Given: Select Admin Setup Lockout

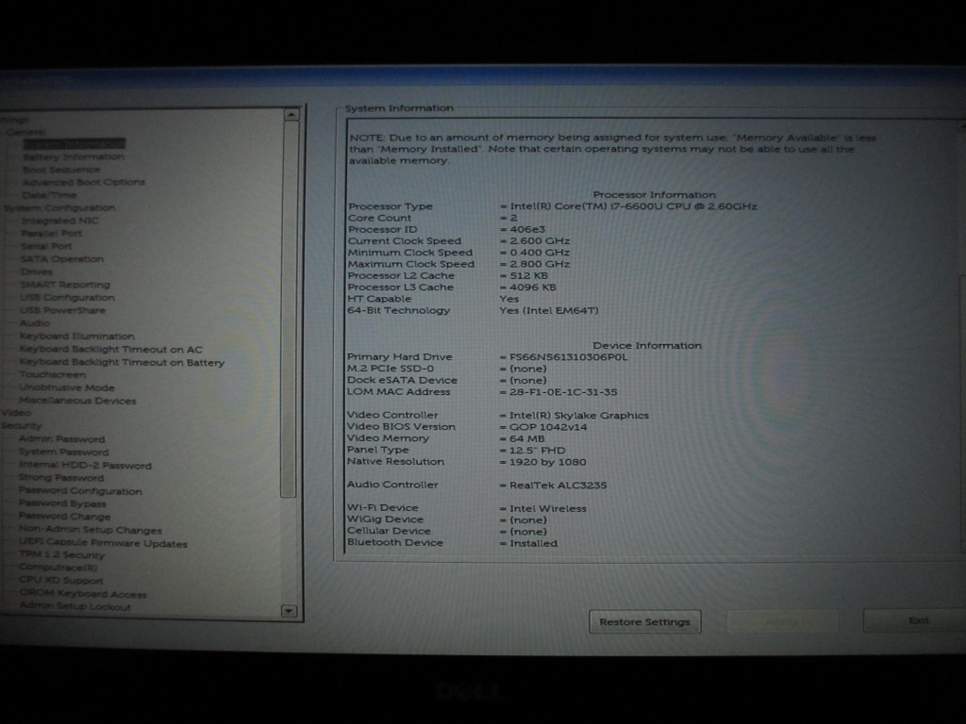Looking at the screenshot, I should pos(75,607).
